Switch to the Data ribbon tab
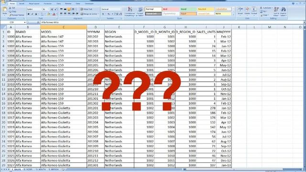This screenshot has width=306, height=172. click(58, 3)
